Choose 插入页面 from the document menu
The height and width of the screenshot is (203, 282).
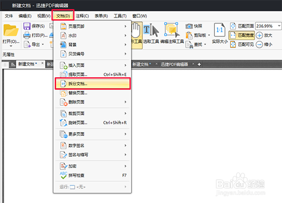pyautogui.click(x=93, y=65)
